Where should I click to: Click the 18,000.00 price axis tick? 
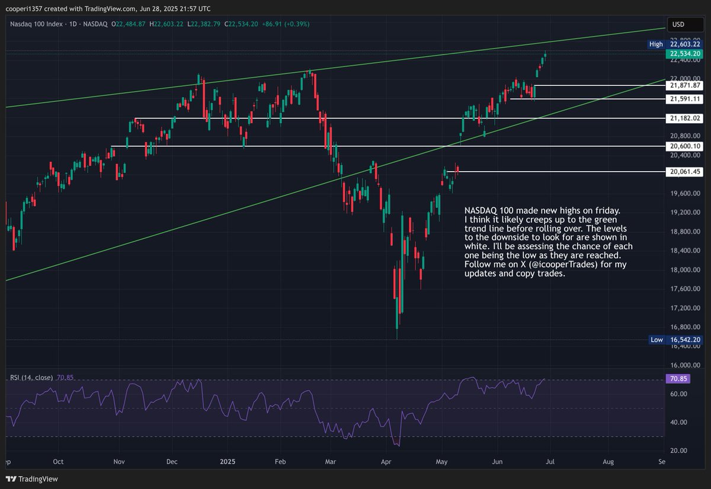coord(686,269)
